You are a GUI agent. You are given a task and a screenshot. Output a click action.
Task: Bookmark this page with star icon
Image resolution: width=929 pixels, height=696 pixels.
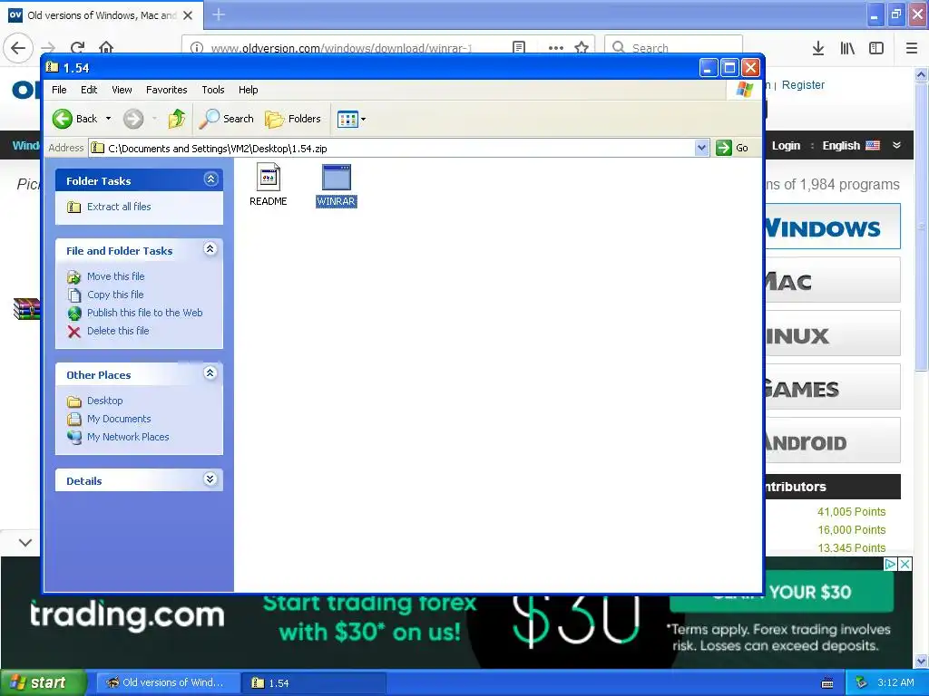[x=582, y=47]
